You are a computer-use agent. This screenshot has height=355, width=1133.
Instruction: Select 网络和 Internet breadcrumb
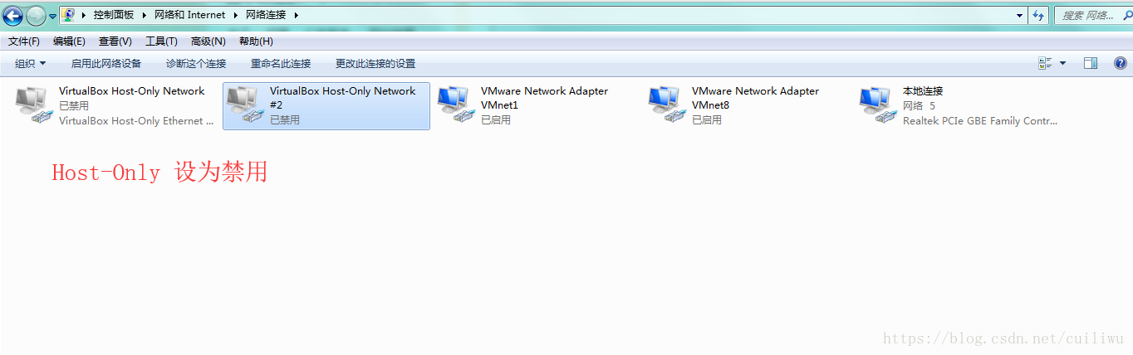(x=189, y=15)
